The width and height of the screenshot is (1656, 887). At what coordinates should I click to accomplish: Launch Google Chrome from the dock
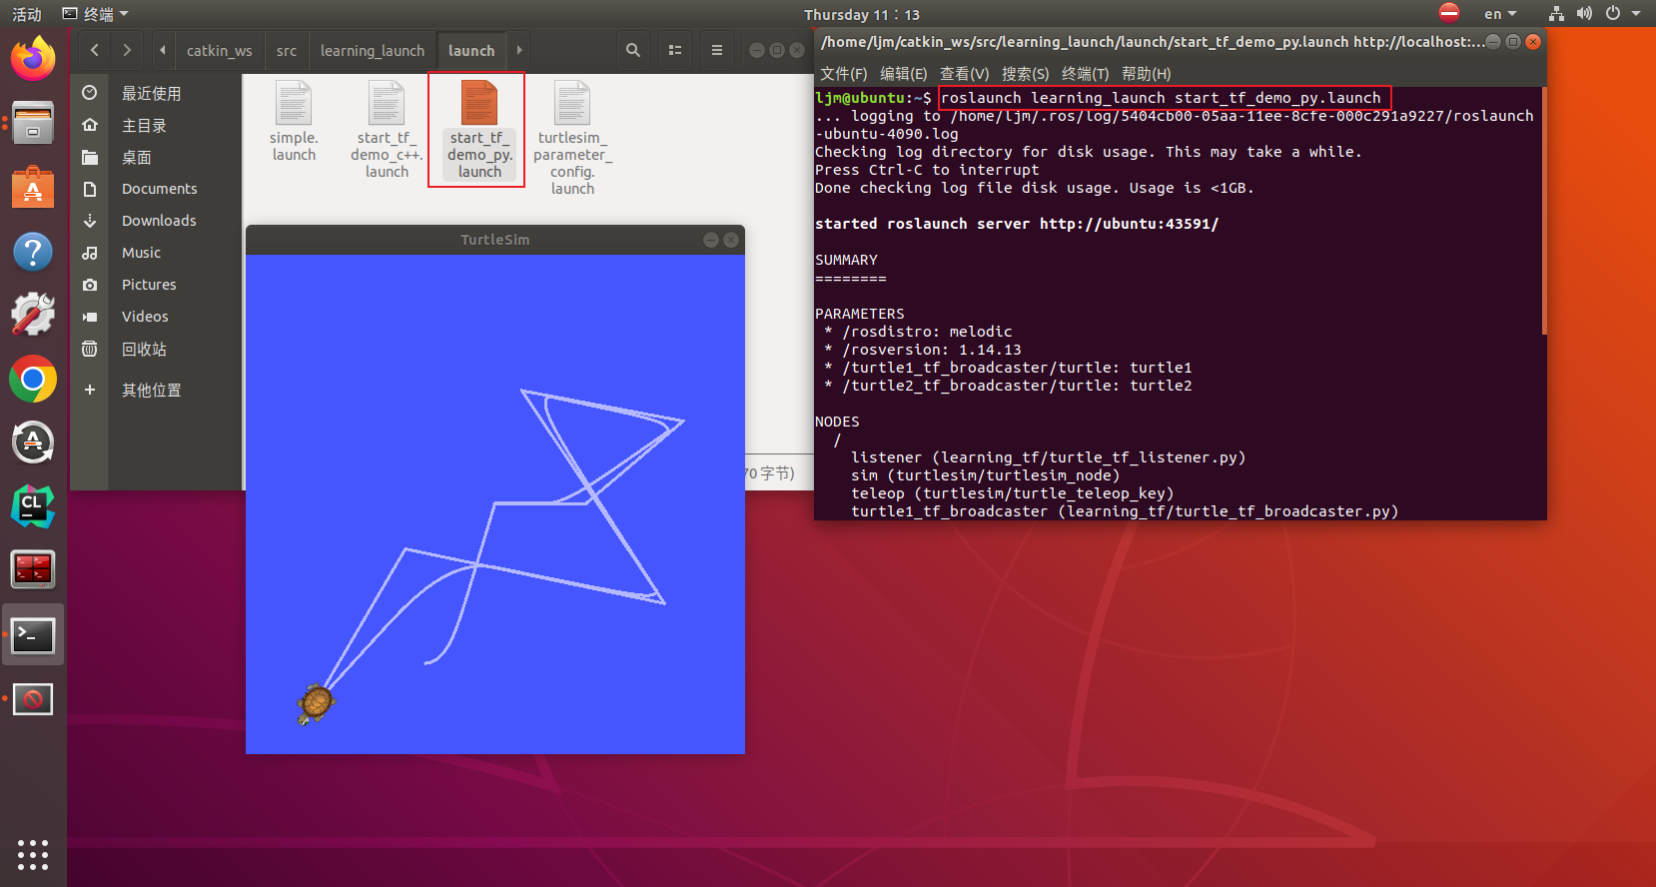point(33,380)
